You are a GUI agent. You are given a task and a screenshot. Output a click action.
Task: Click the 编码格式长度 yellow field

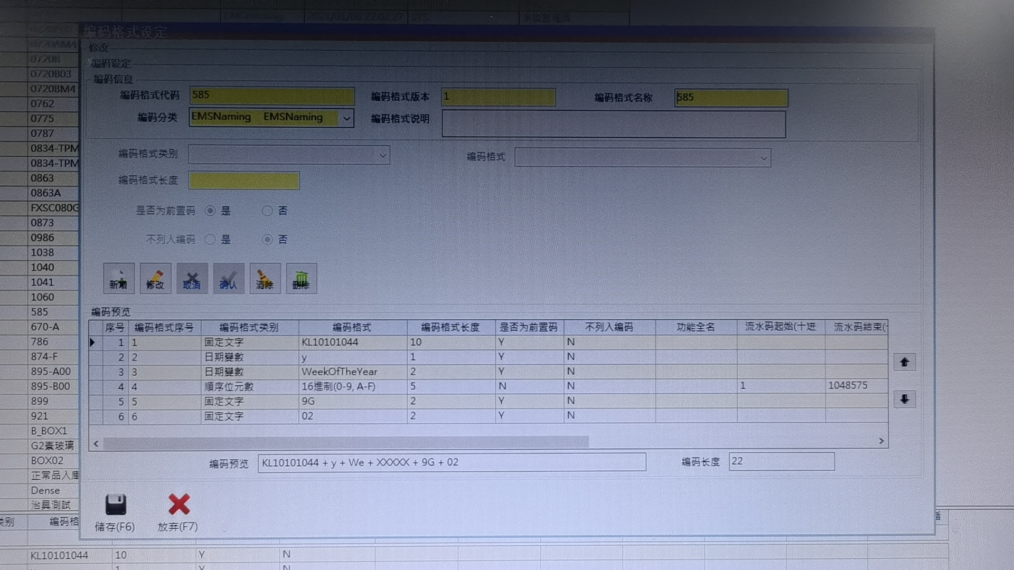[x=244, y=180]
